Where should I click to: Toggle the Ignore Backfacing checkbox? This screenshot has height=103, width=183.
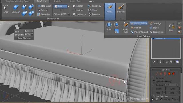[x=154, y=82]
